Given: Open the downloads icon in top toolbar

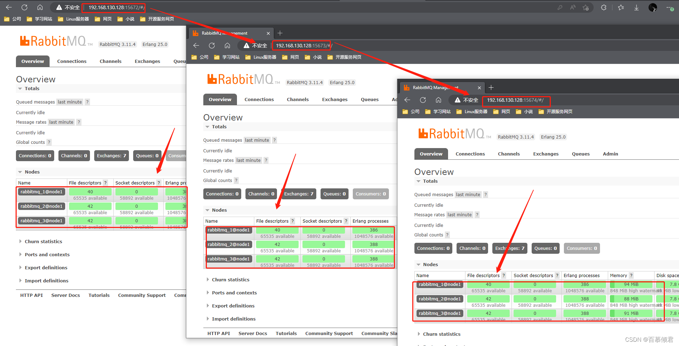Looking at the screenshot, I should point(636,7).
